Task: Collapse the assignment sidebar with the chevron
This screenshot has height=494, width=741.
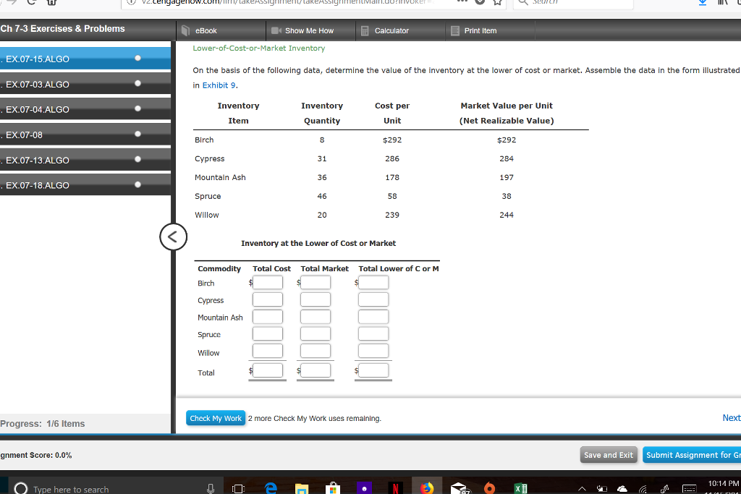Action: point(173,237)
